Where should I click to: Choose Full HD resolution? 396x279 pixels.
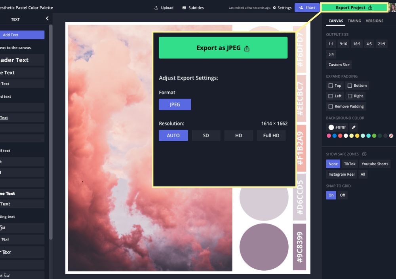point(271,135)
